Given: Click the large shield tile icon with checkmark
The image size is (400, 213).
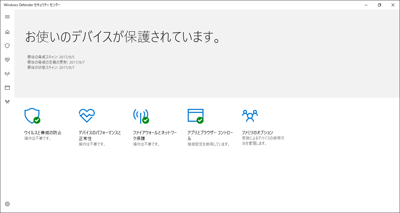Looking at the screenshot, I should pyautogui.click(x=32, y=116).
